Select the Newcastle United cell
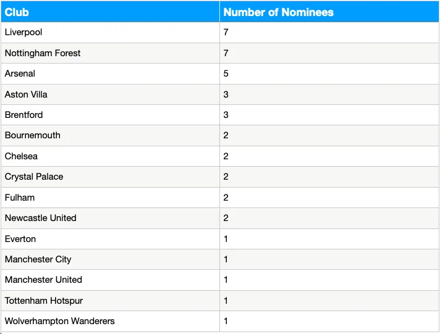Viewport: 440px width, 334px height. coord(41,218)
